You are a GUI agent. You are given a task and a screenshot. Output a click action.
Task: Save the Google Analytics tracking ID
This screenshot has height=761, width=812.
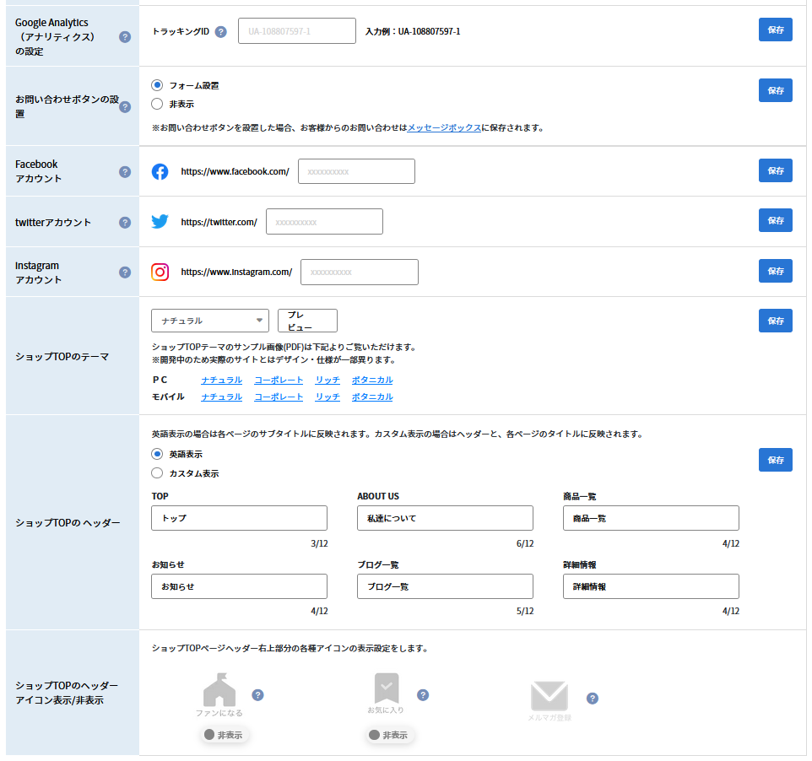(x=775, y=30)
